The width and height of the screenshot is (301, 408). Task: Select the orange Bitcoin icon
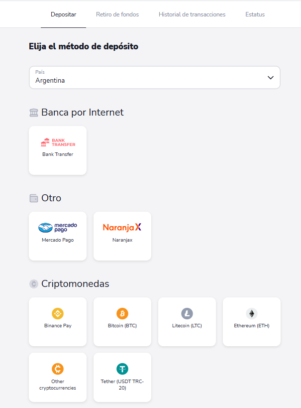122,313
